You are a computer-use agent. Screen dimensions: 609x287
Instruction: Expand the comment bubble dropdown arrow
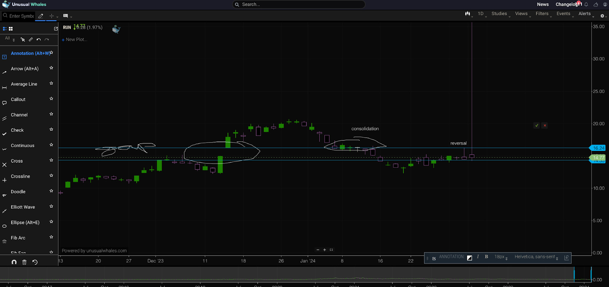[71, 17]
